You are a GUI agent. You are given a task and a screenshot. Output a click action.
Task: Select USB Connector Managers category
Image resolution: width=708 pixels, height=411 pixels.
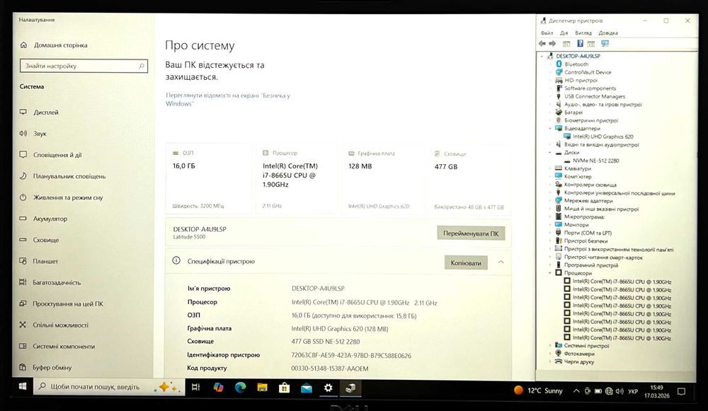tap(595, 96)
